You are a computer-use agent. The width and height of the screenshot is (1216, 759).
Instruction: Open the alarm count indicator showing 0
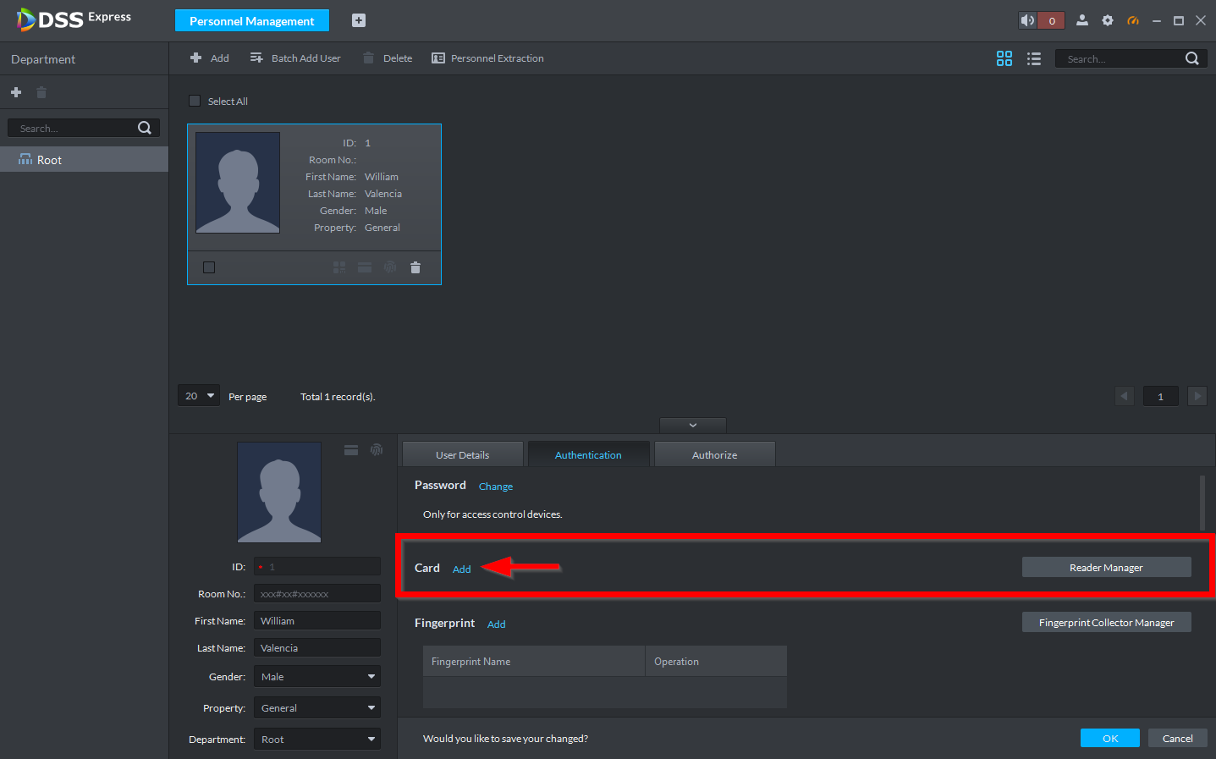coord(1052,20)
